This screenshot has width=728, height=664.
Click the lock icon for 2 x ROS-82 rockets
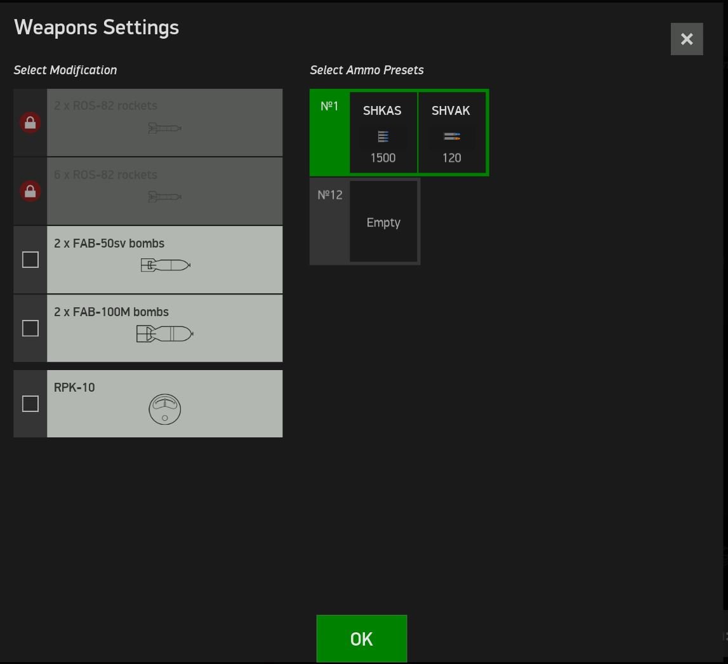click(30, 123)
